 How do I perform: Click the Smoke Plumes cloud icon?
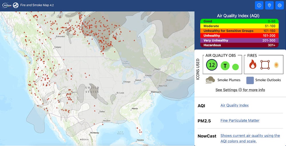(210, 80)
